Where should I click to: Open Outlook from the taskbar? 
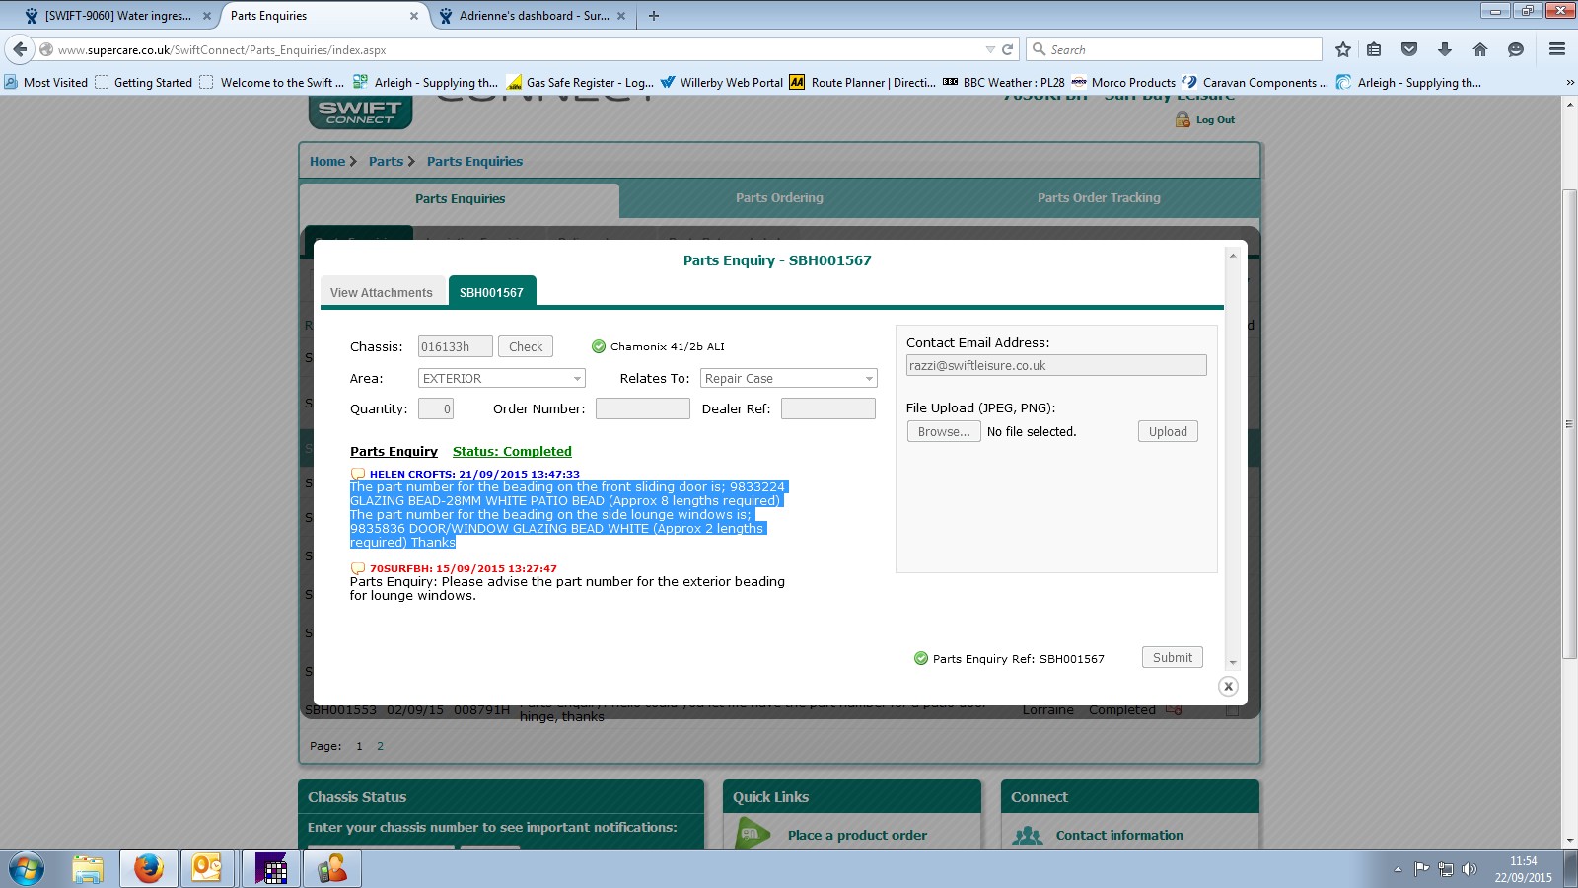click(x=207, y=869)
